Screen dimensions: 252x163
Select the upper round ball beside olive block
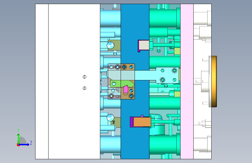tap(110, 45)
